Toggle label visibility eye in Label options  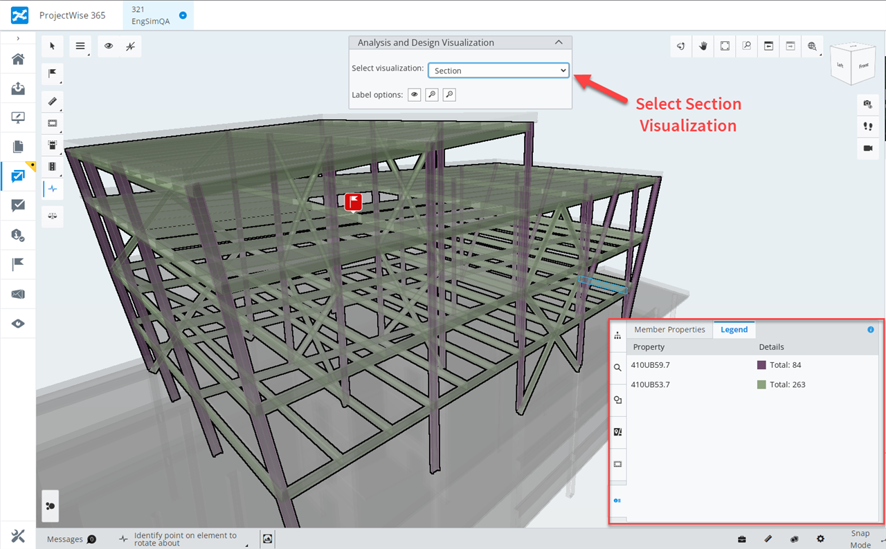415,95
